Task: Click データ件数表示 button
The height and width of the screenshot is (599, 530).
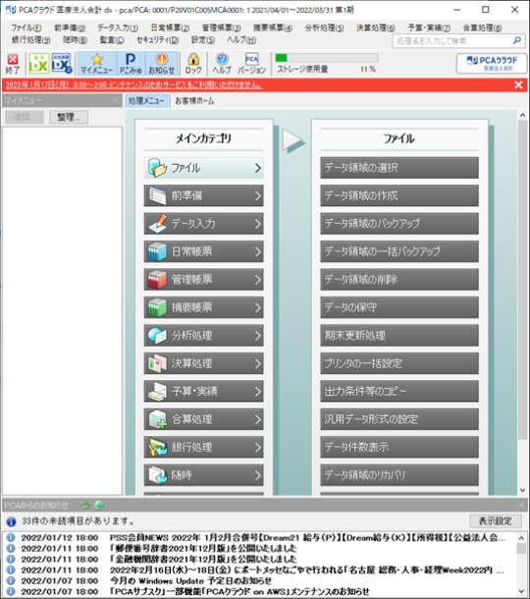Action: (x=399, y=447)
